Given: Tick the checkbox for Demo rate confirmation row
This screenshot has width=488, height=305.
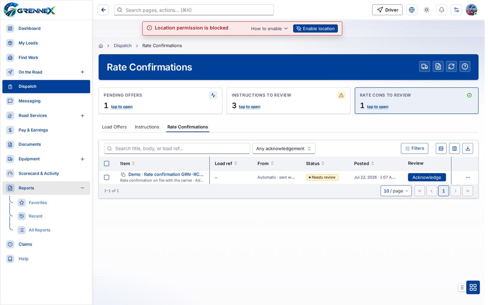Looking at the screenshot, I should coord(106,177).
